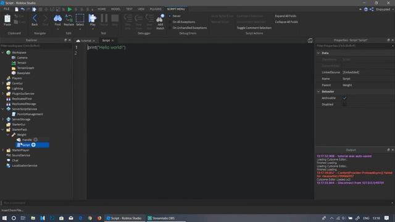
Task: Open the PLUGINS ribbon tab
Action: (x=156, y=9)
